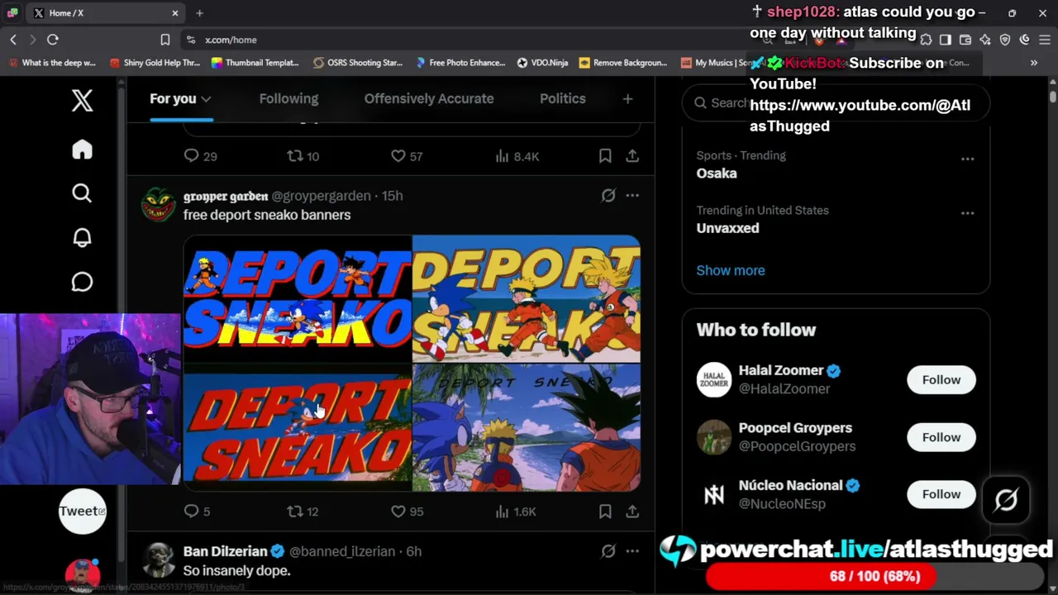1058x595 pixels.
Task: Open Poopcel Groypers profile picture
Action: (714, 437)
